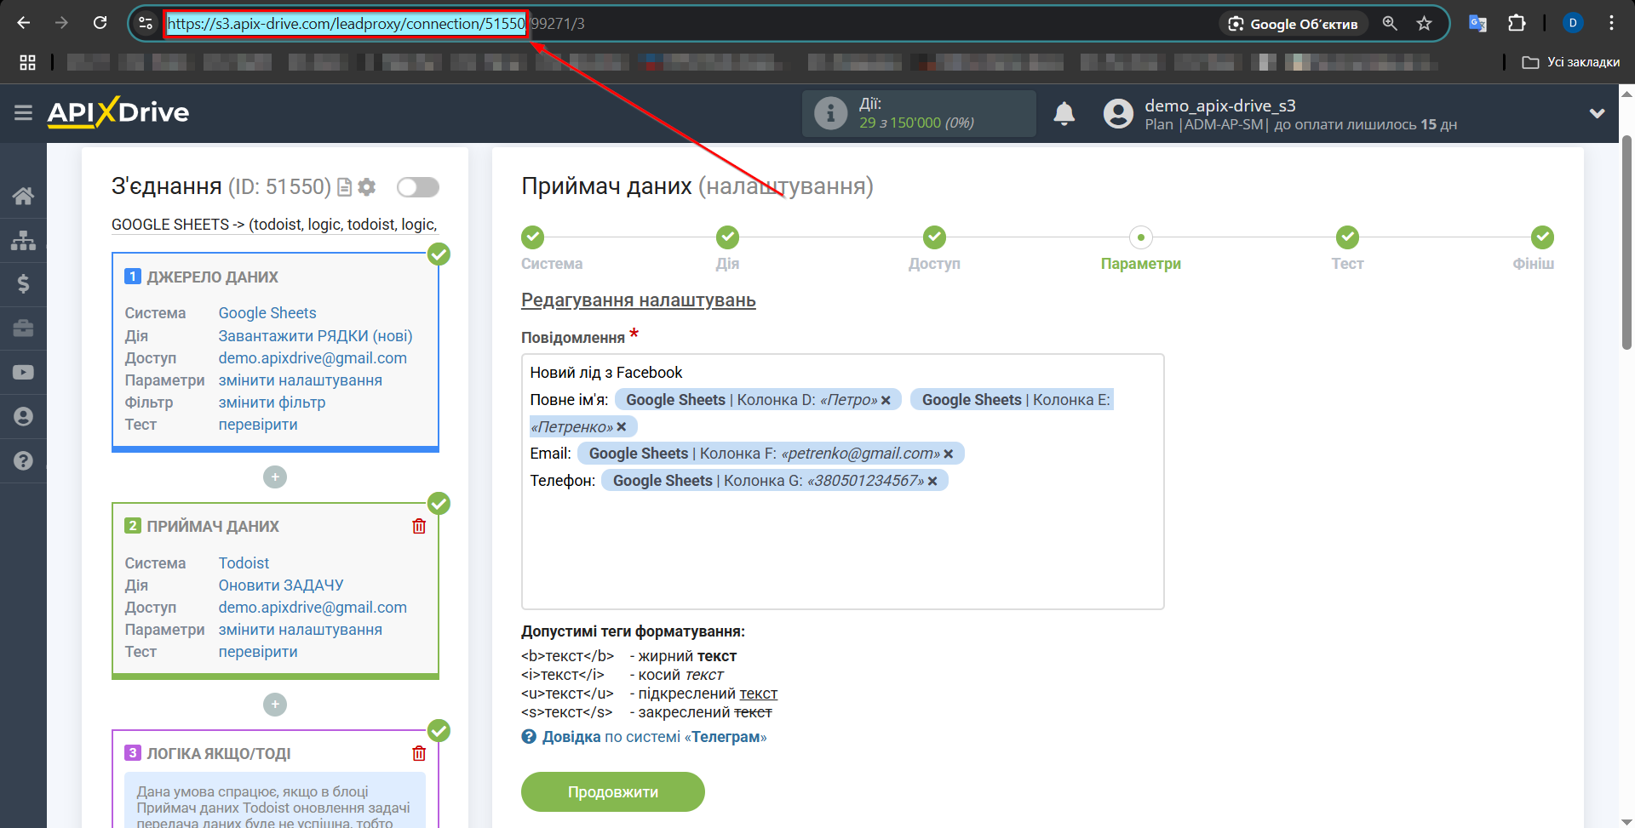Open the connections sitemap sidebar icon
This screenshot has width=1635, height=828.
pos(23,240)
